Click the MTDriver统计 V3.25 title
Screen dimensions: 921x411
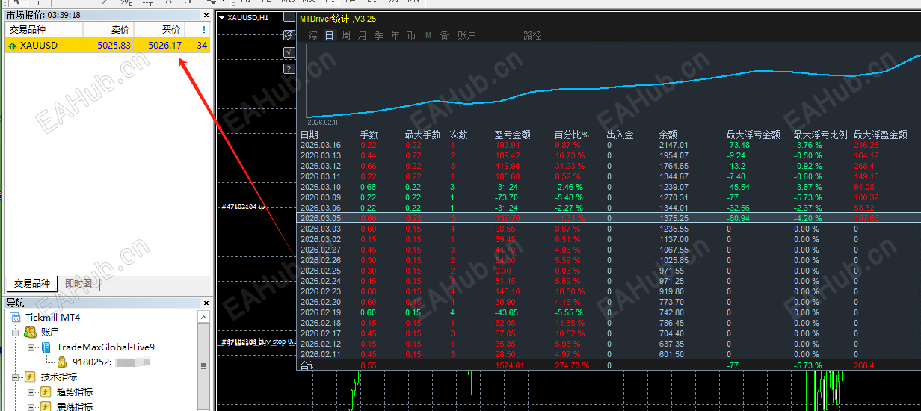(337, 18)
